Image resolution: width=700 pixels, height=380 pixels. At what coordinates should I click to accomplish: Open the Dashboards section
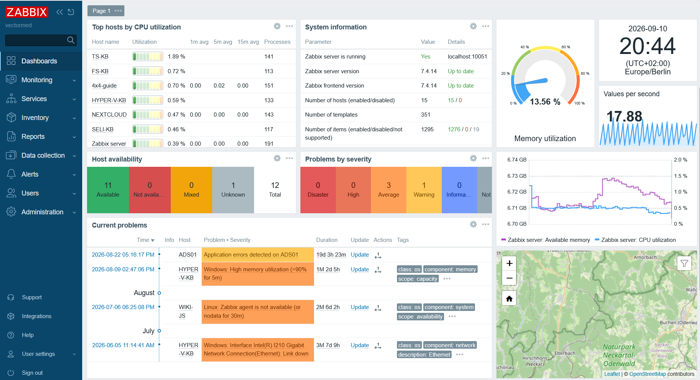pyautogui.click(x=41, y=61)
